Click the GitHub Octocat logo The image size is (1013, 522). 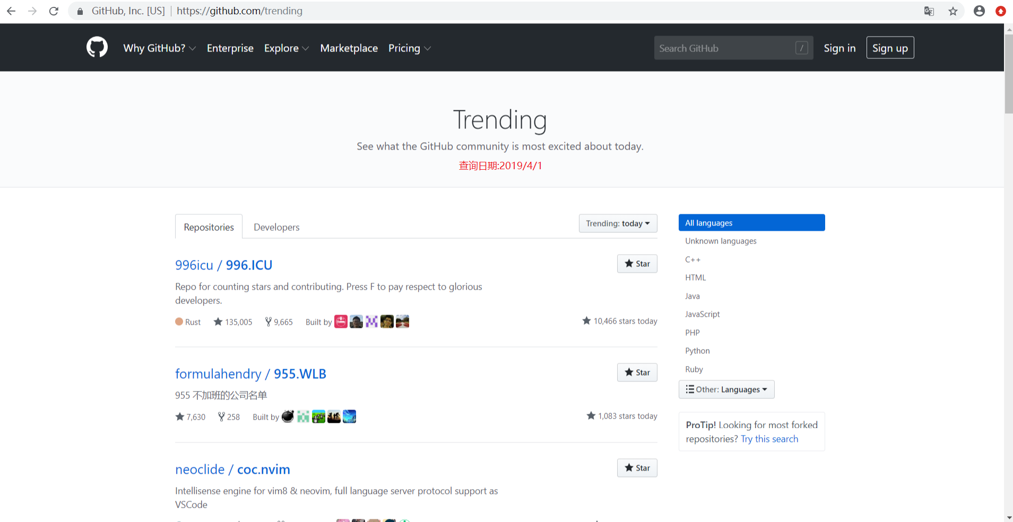pyautogui.click(x=97, y=47)
